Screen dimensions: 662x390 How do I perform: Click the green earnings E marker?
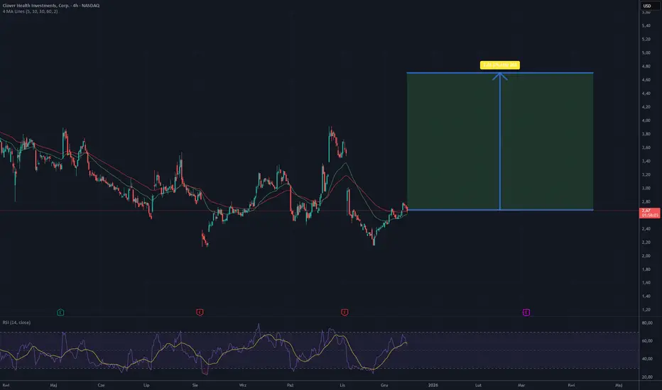(60, 312)
